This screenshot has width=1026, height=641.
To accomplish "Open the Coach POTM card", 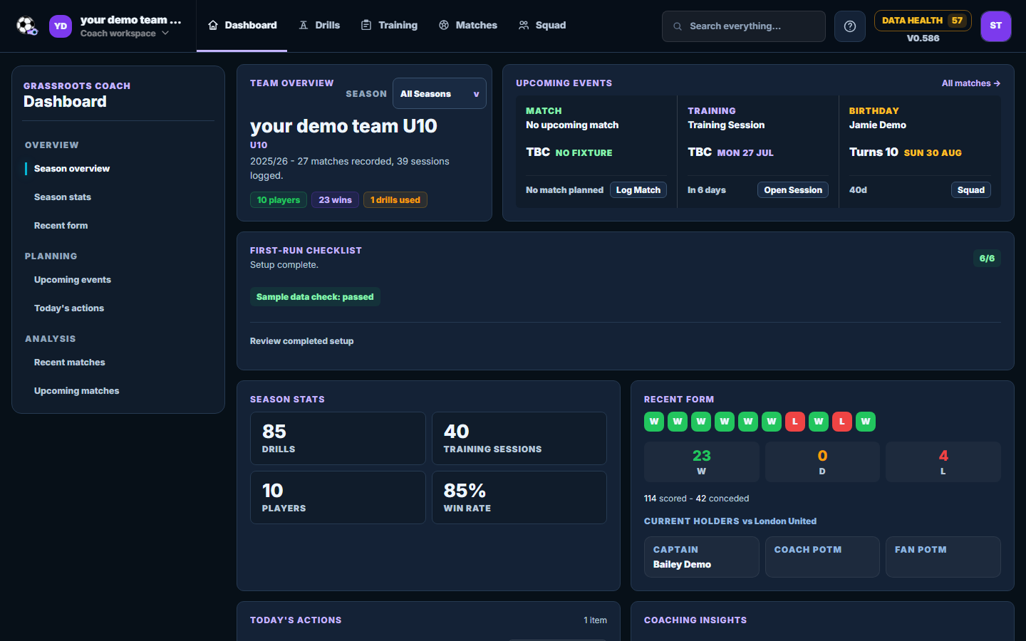I will [x=822, y=557].
